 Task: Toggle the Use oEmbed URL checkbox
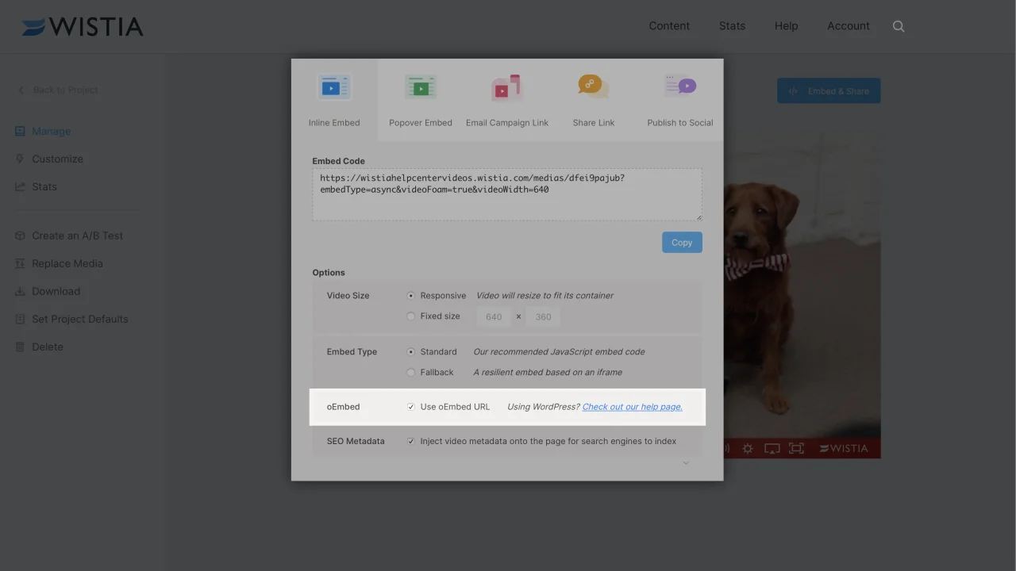pyautogui.click(x=410, y=407)
